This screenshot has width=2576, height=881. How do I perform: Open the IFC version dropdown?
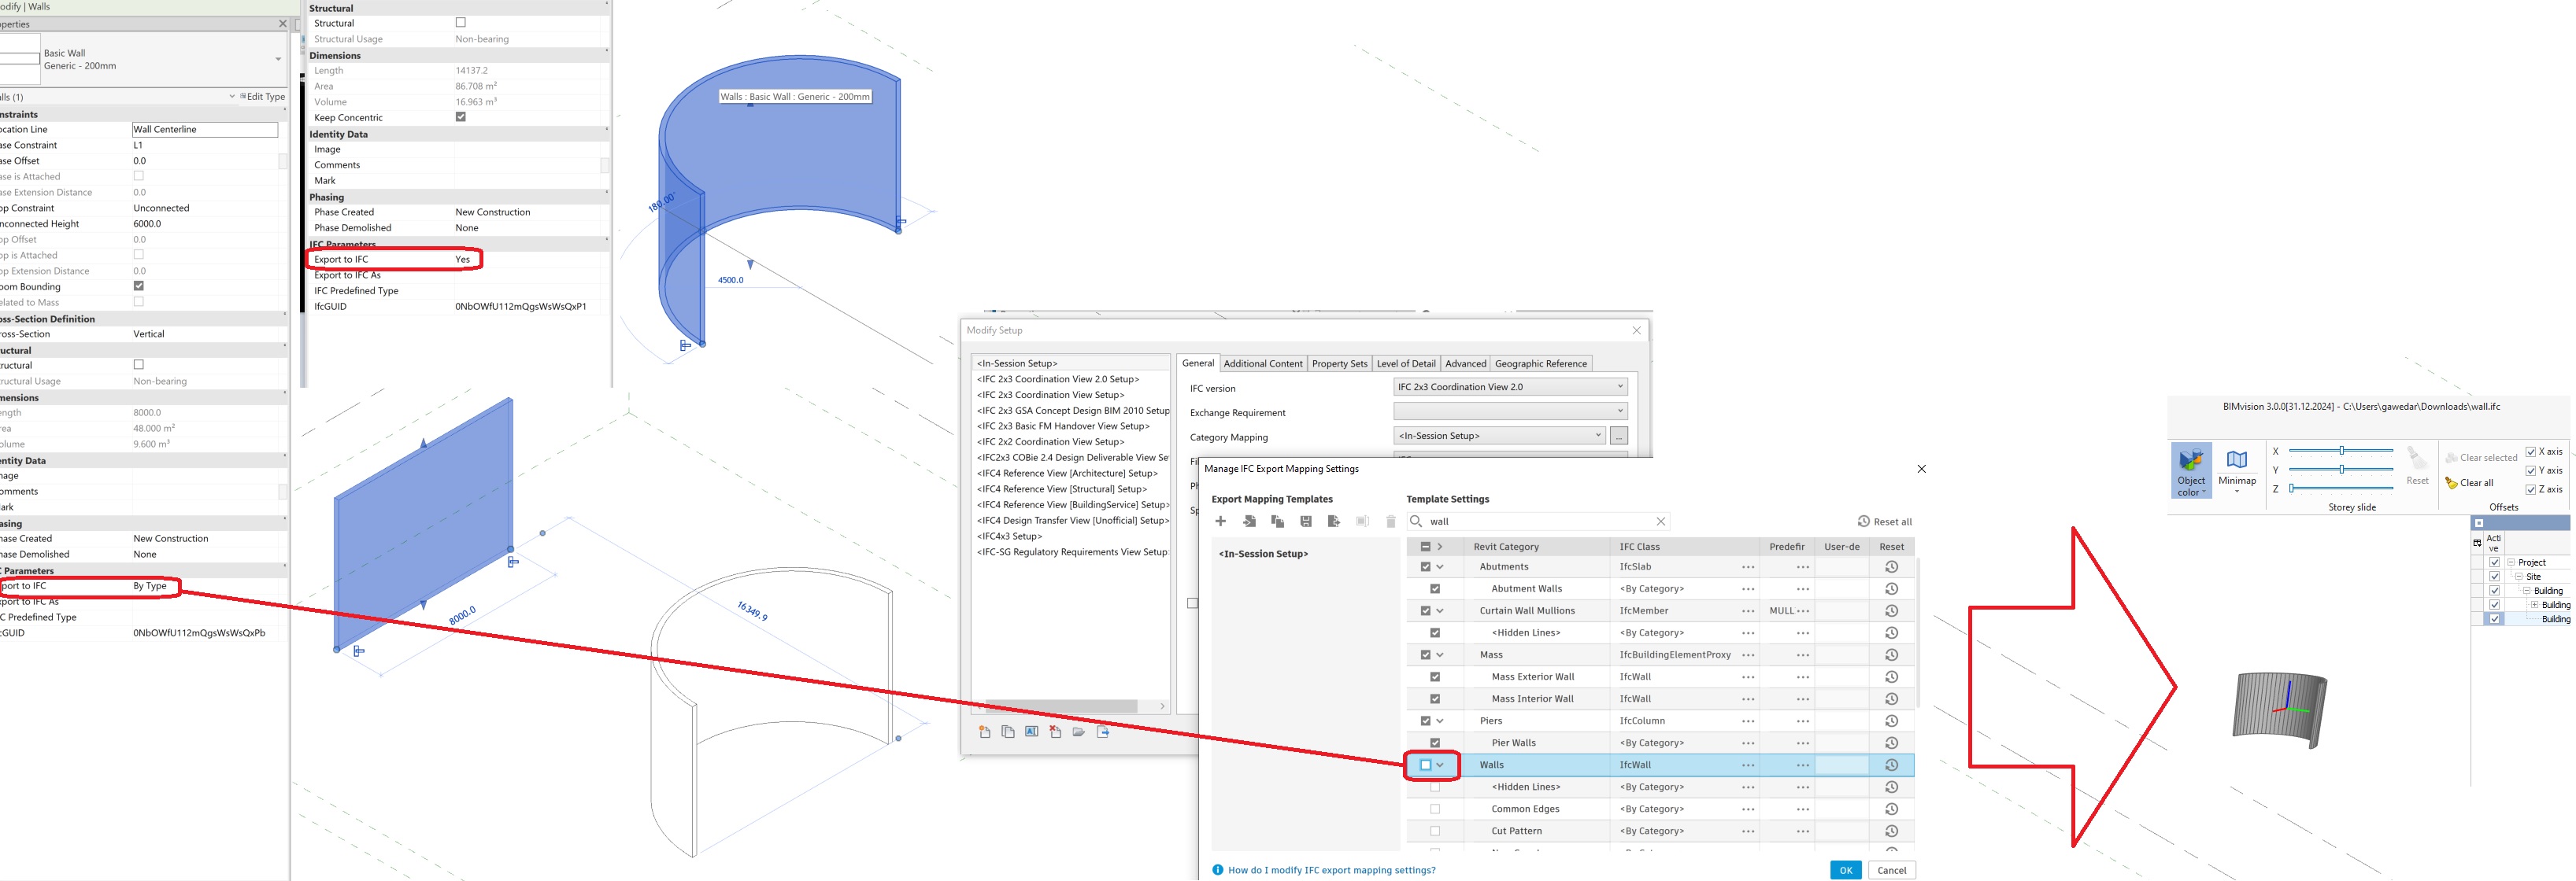click(x=1620, y=386)
